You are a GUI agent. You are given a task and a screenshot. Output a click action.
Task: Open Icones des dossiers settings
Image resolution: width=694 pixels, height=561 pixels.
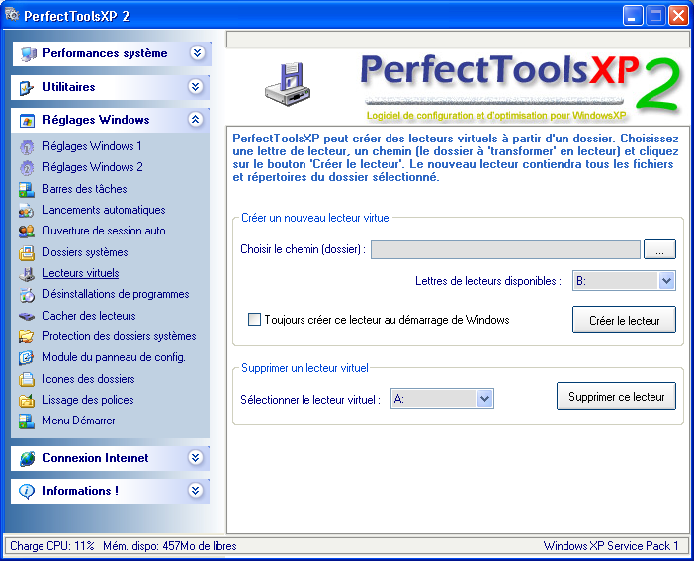[89, 379]
